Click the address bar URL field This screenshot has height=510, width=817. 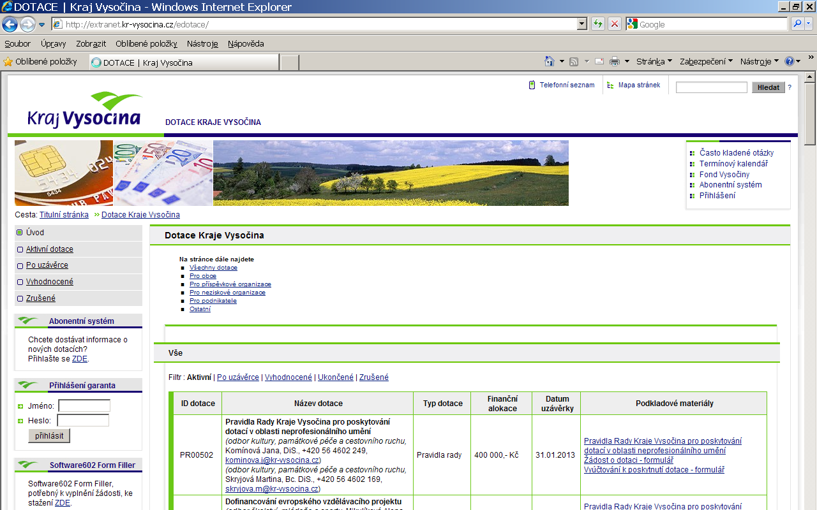[313, 24]
